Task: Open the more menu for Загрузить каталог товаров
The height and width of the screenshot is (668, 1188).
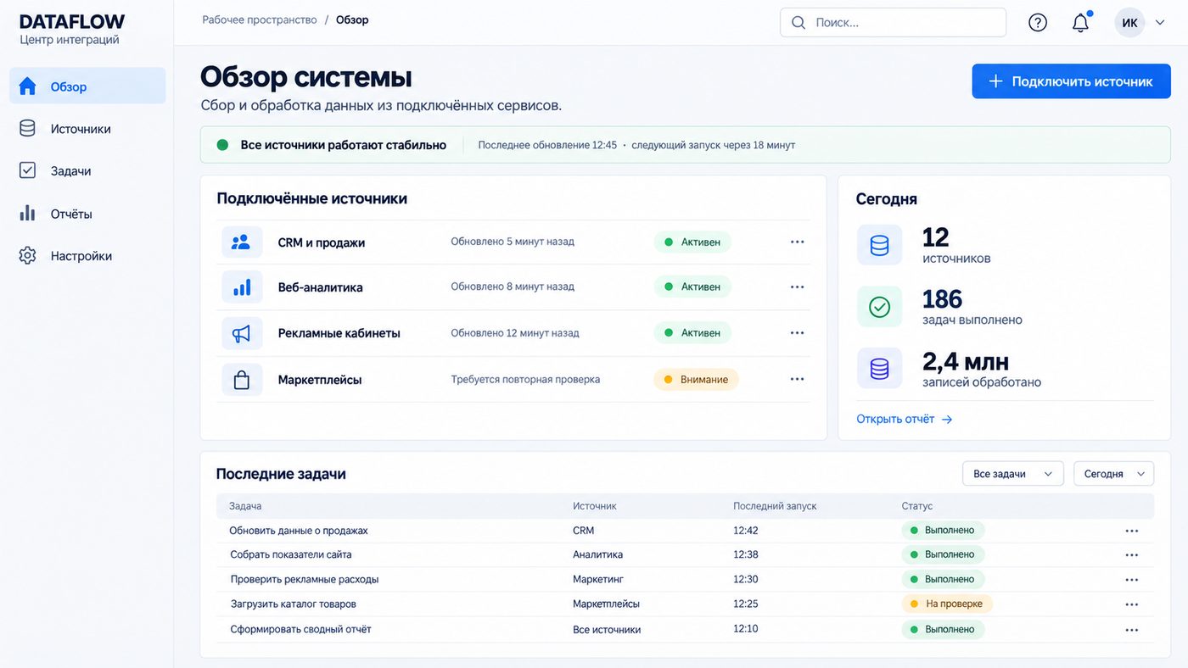Action: pos(1131,604)
